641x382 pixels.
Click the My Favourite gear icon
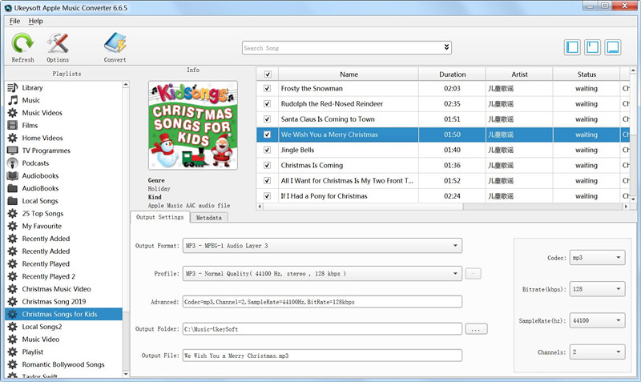click(x=13, y=226)
